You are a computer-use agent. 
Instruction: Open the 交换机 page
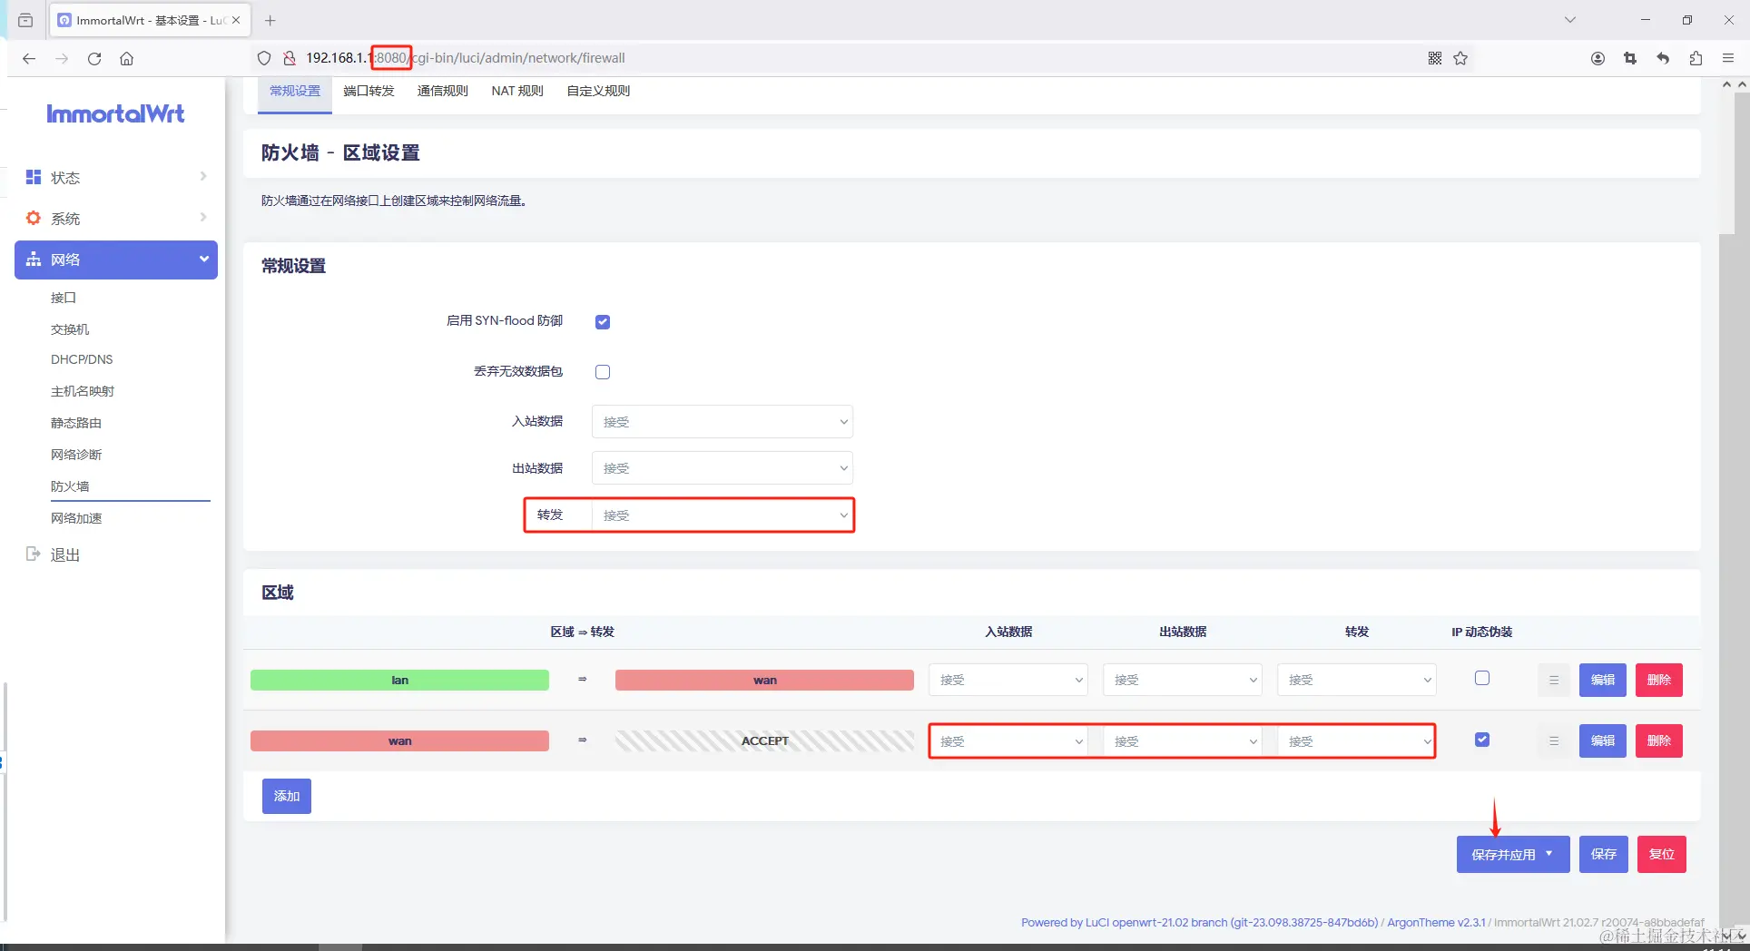[x=70, y=329]
